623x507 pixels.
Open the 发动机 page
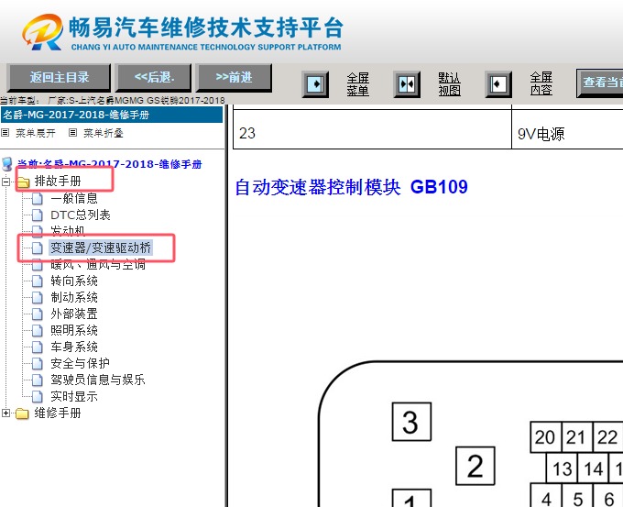coord(68,230)
